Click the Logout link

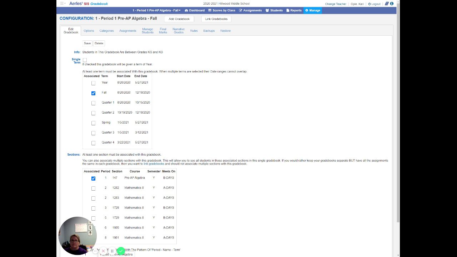coord(374,4)
